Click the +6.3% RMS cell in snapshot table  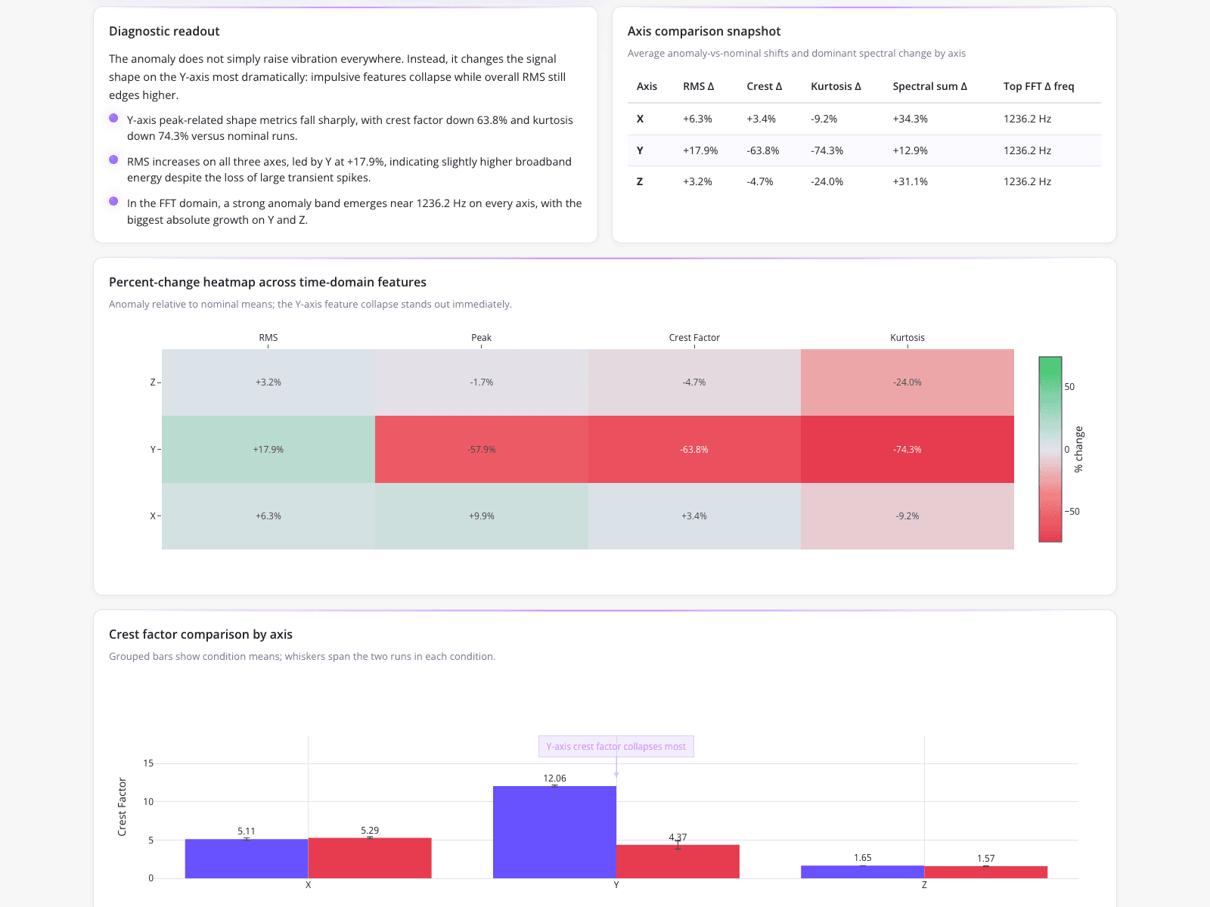click(697, 119)
